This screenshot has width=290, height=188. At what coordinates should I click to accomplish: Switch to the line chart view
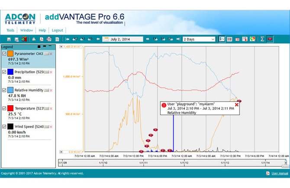click(x=222, y=39)
